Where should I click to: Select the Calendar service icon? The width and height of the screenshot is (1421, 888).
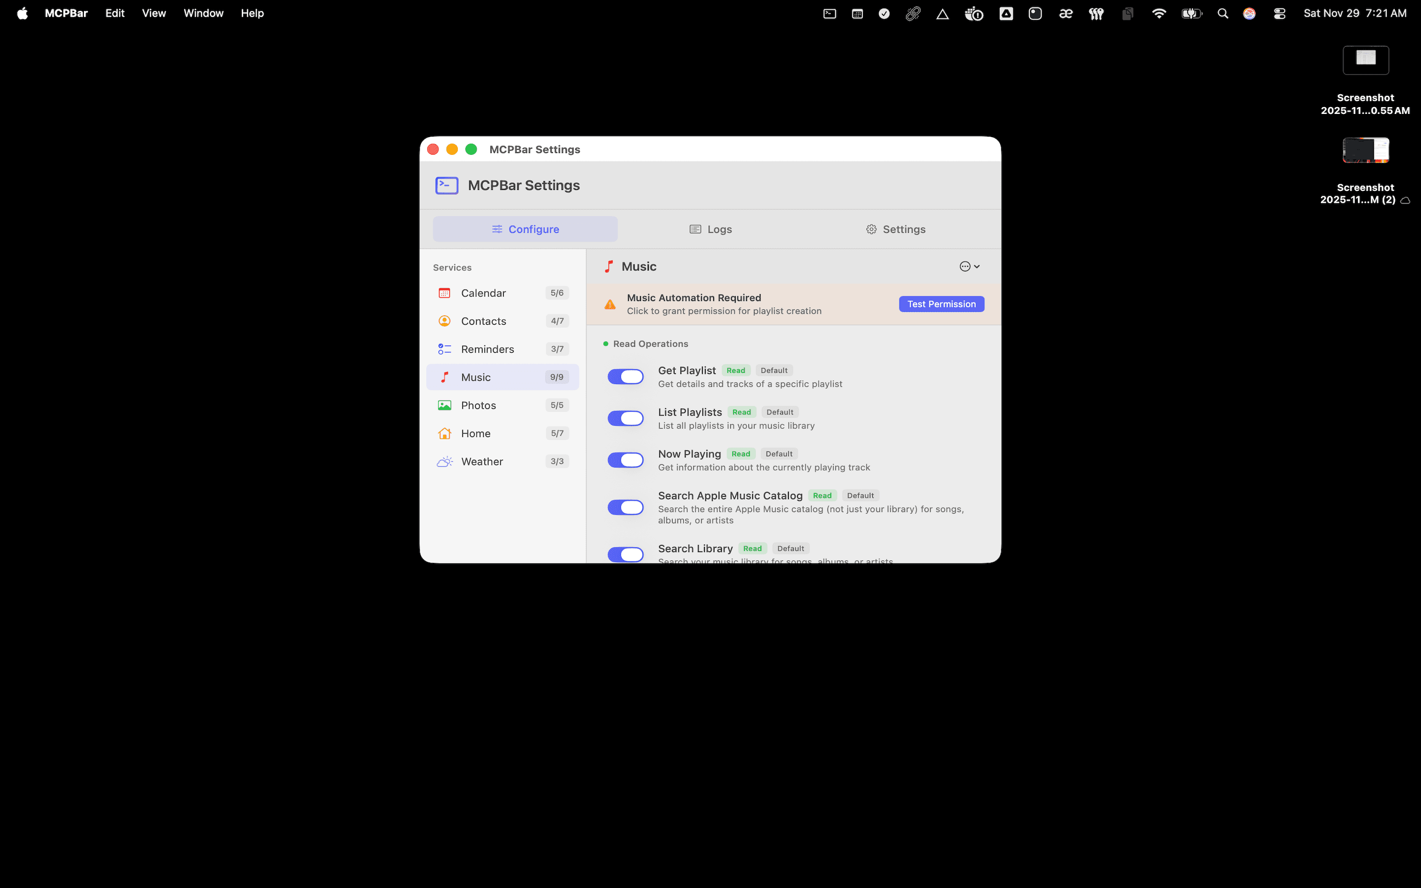pyautogui.click(x=445, y=293)
